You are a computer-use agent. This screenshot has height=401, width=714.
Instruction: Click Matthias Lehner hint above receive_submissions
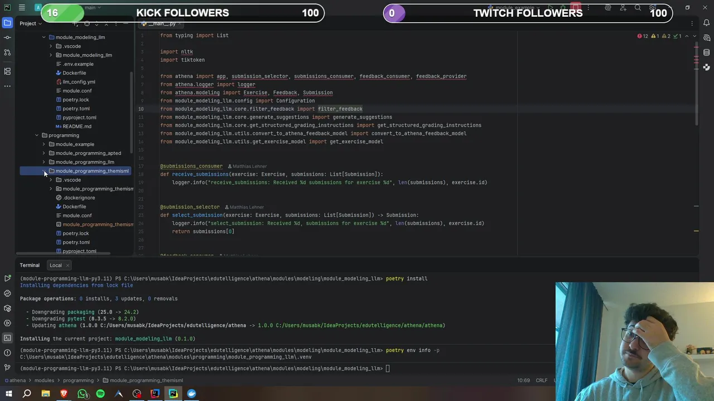click(249, 166)
